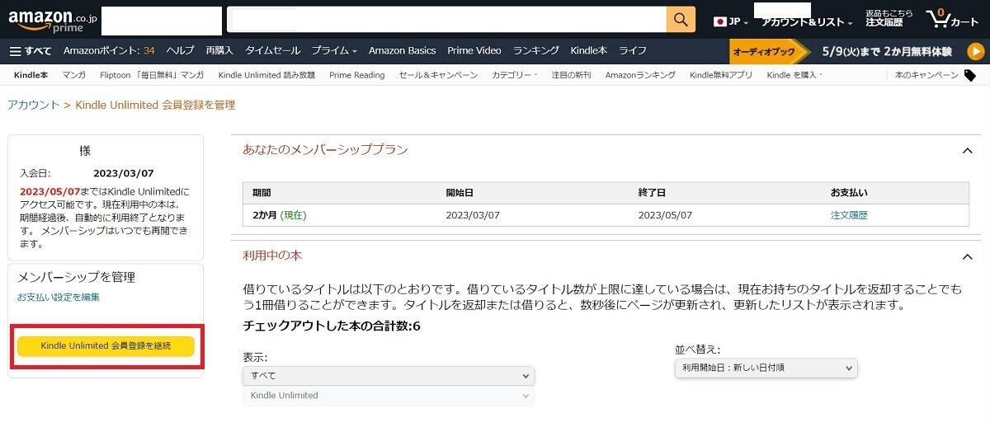Open ランキング in navigation bar
The width and height of the screenshot is (990, 427).
pos(536,51)
